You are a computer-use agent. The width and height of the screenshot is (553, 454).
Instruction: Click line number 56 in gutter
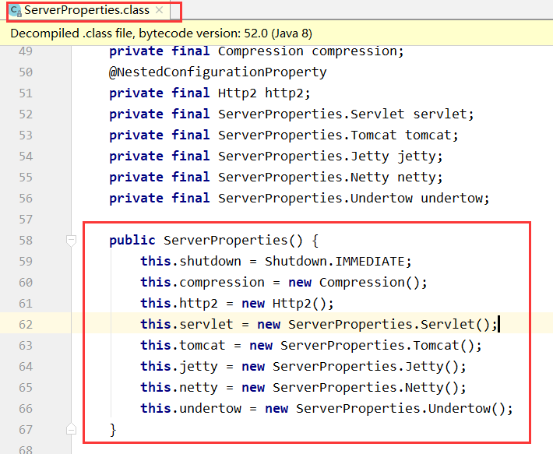(x=26, y=199)
